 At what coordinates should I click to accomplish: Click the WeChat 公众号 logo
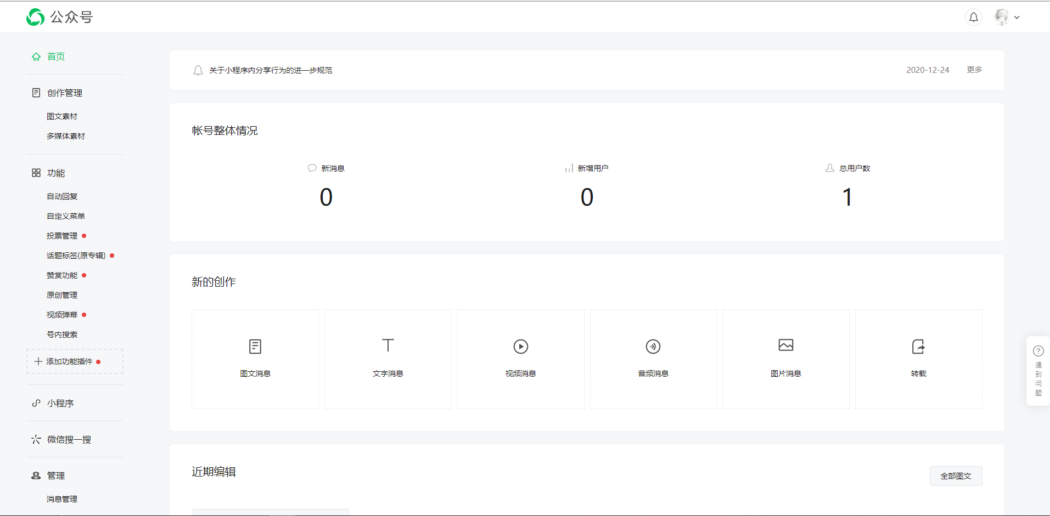pos(59,17)
